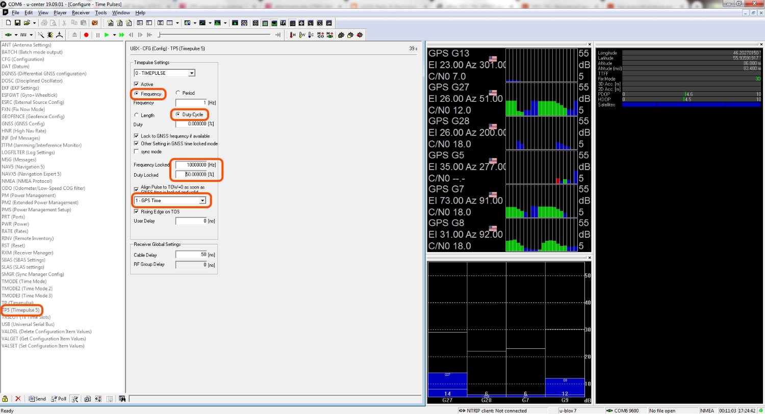Screen dimensions: 765x414
Task: Click the red gear icon in toolbar
Action: pos(360,35)
